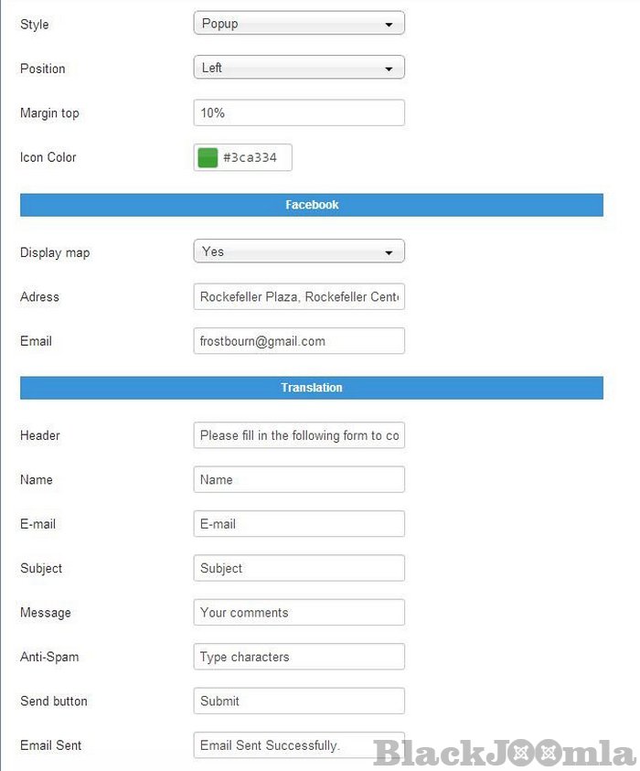Open the Style dropdown set to Popup
The image size is (640, 771).
click(x=299, y=24)
